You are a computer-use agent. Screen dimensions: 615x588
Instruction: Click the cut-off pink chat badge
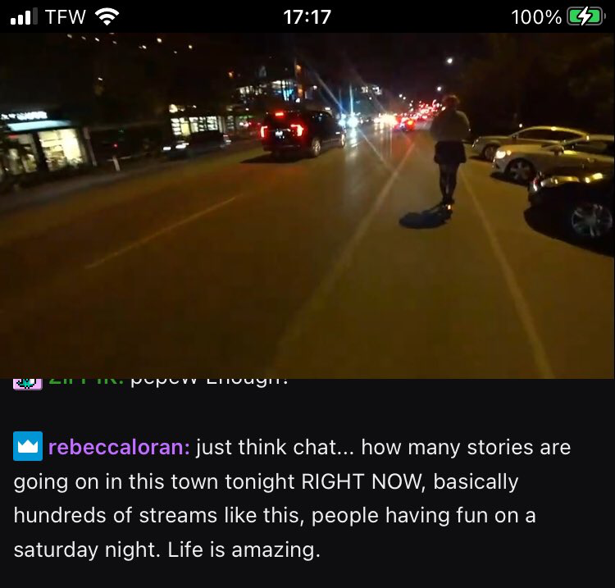[27, 384]
